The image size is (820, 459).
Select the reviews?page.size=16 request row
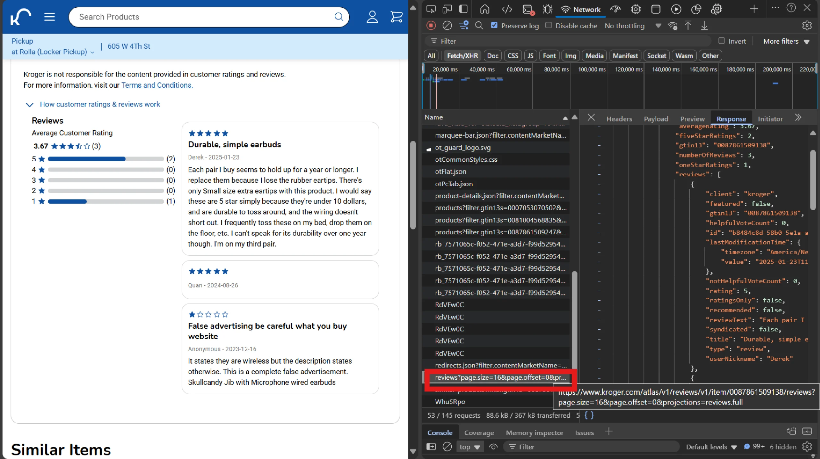500,377
